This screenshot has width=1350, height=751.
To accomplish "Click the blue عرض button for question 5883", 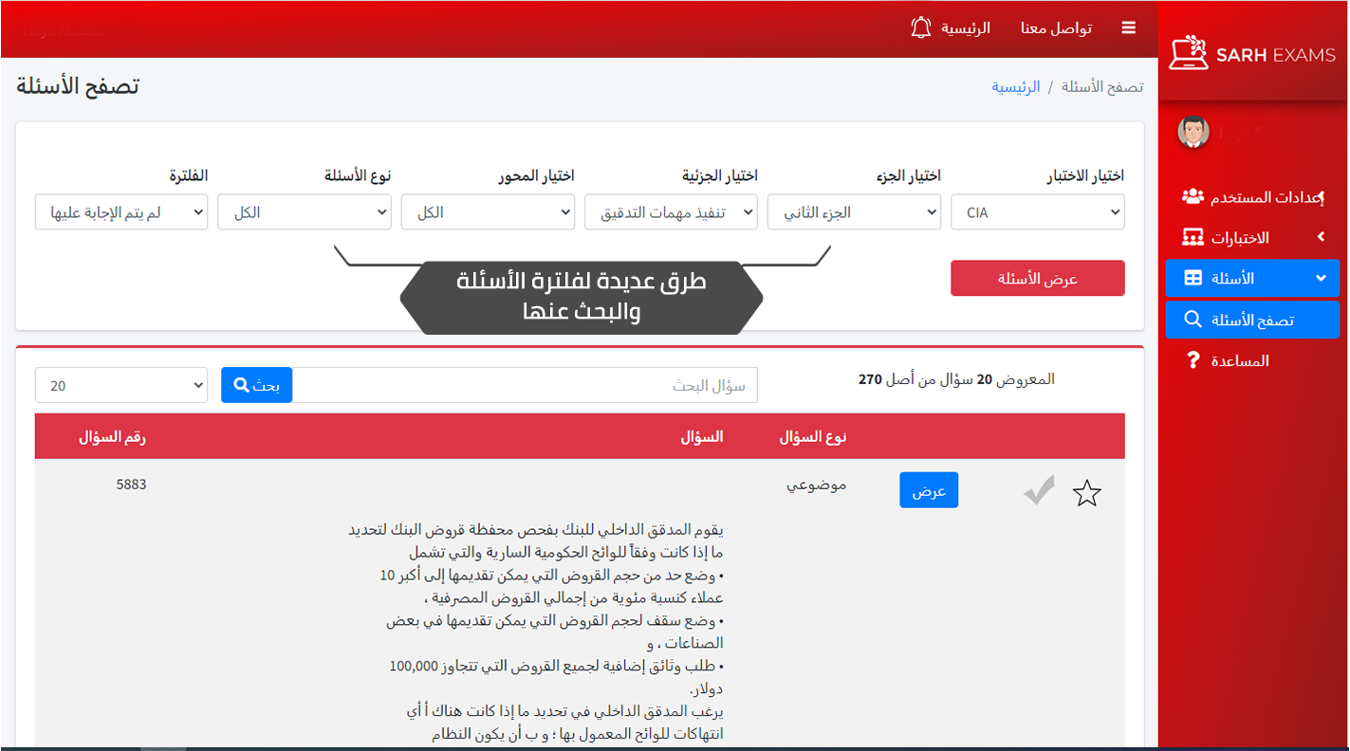I will [928, 490].
